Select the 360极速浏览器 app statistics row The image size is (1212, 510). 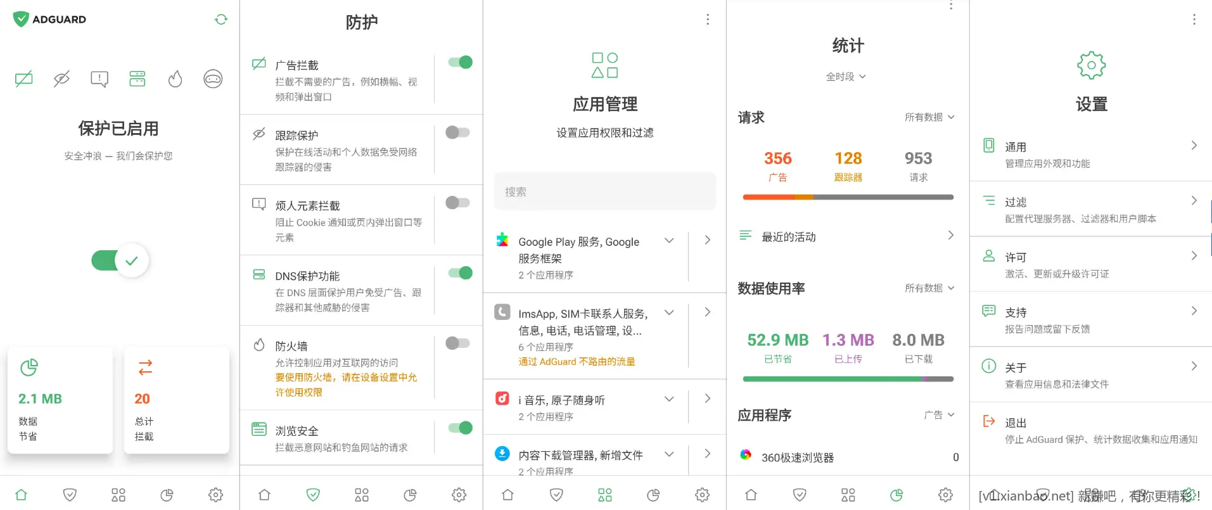coord(848,457)
